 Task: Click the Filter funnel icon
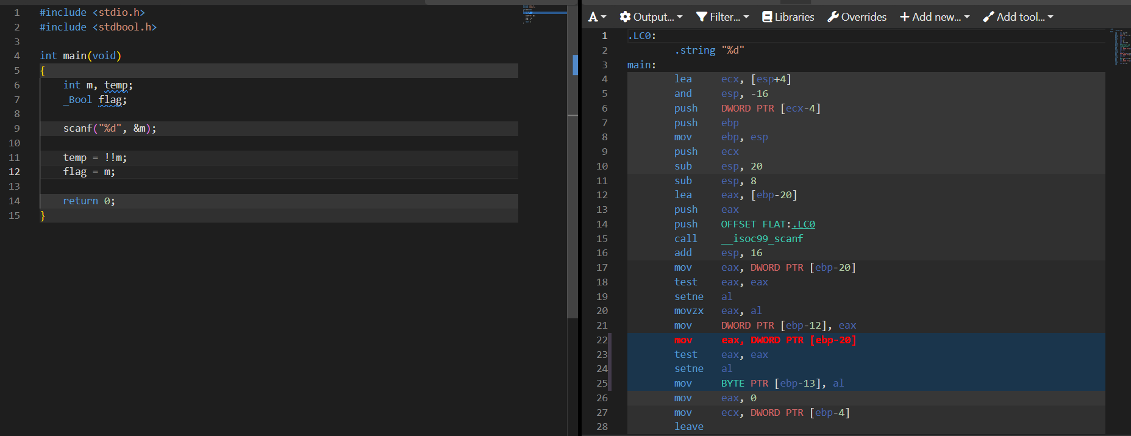(702, 17)
